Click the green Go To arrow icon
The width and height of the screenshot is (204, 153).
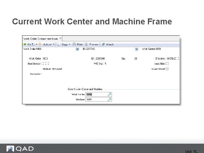click(24, 44)
